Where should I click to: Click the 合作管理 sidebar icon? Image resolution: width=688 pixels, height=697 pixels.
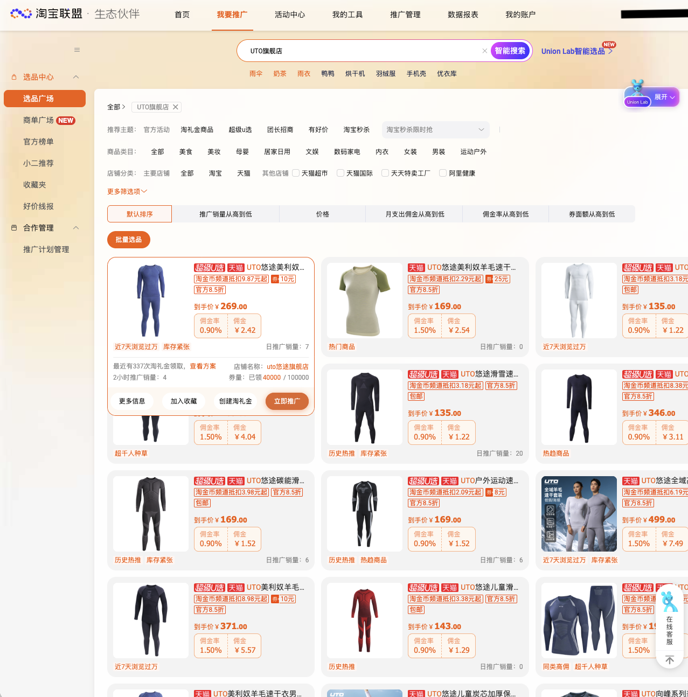click(14, 228)
